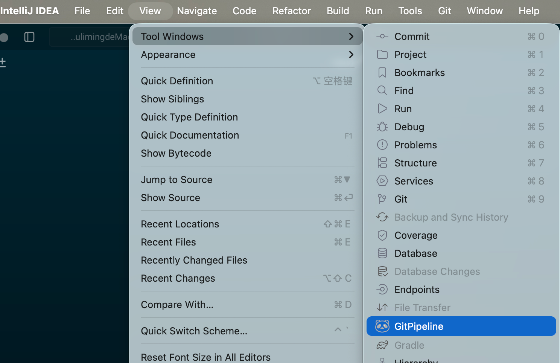Viewport: 560px width, 363px height.
Task: Open the Git tool window
Action: 400,199
